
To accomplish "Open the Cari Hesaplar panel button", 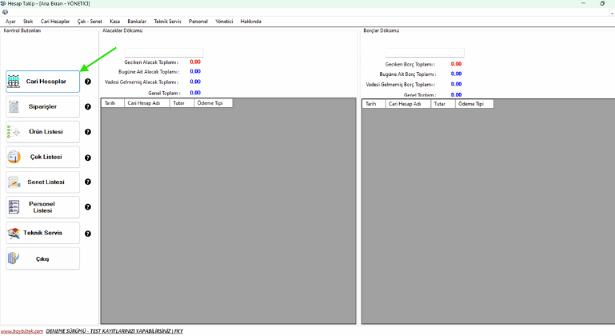I will coord(43,82).
